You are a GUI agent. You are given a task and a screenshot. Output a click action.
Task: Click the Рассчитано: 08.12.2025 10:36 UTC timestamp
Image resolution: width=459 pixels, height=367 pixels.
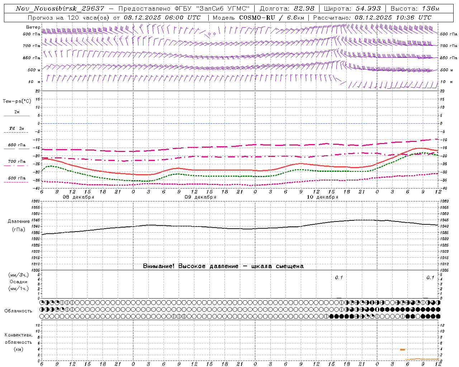pyautogui.click(x=372, y=18)
